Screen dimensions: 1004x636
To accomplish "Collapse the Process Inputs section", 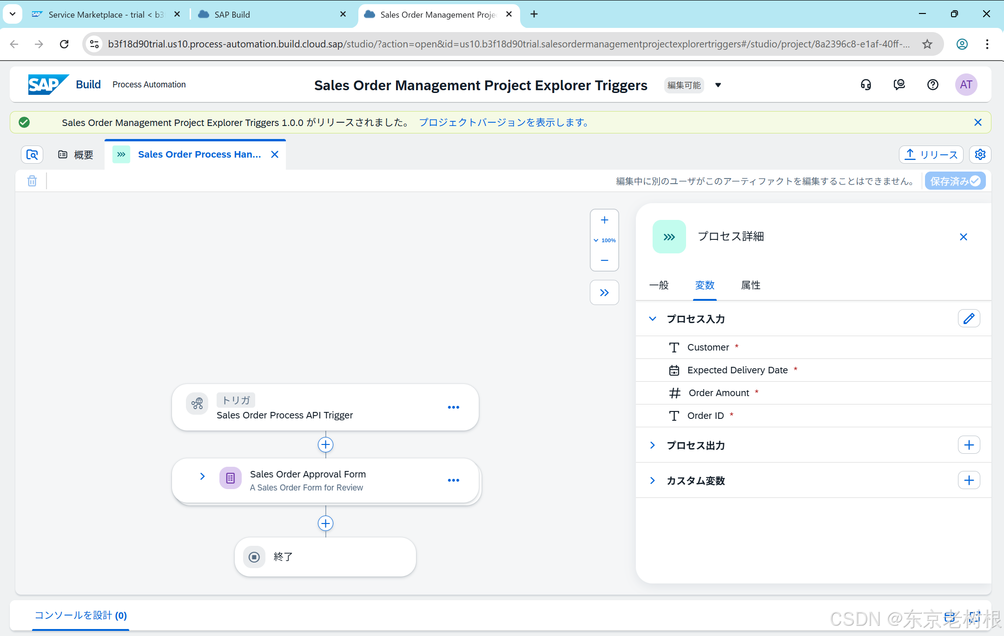I will tap(652, 318).
